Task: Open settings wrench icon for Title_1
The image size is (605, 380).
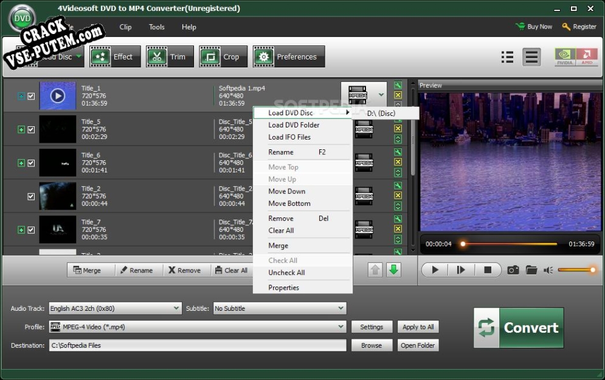Action: coord(398,85)
